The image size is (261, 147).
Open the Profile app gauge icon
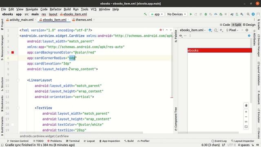pyautogui.click(x=216, y=14)
